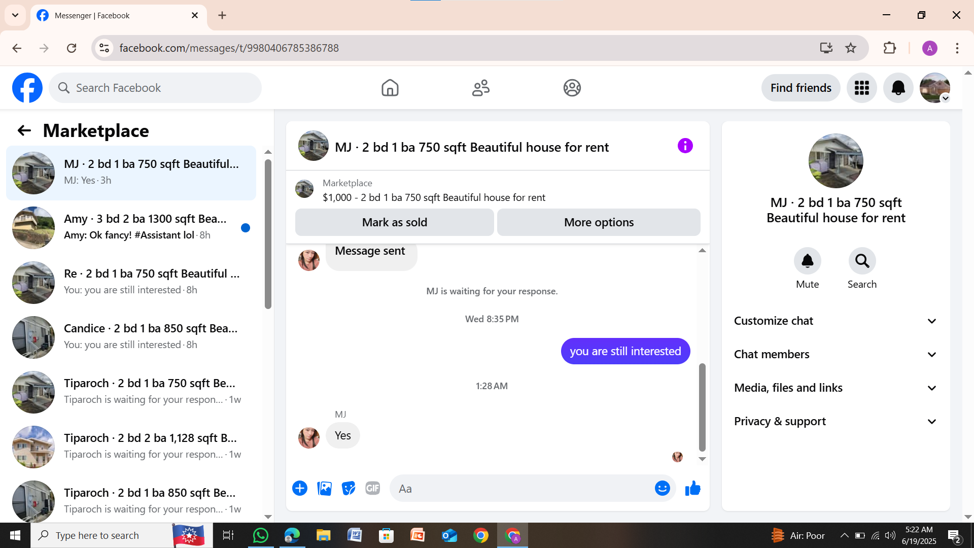Click the purple conversation info icon

pyautogui.click(x=685, y=146)
